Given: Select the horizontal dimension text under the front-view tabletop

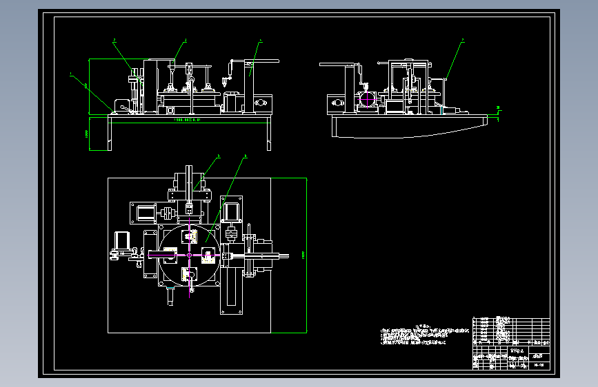Looking at the screenshot, I should (x=187, y=120).
